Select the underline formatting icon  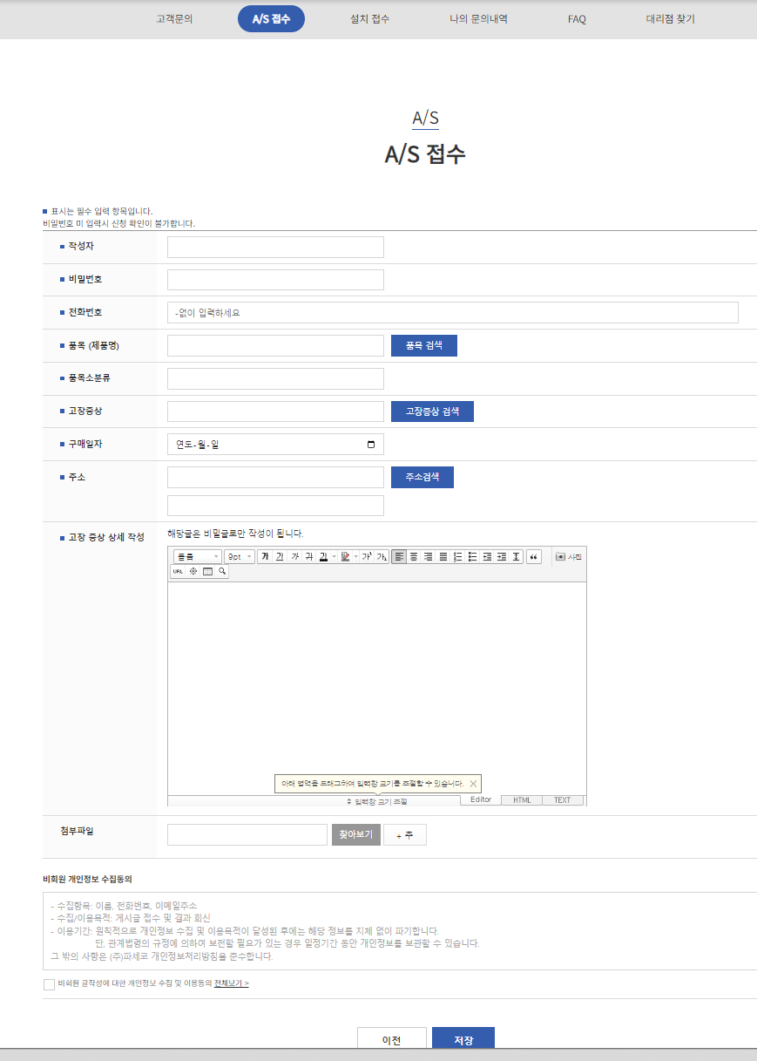pos(279,555)
